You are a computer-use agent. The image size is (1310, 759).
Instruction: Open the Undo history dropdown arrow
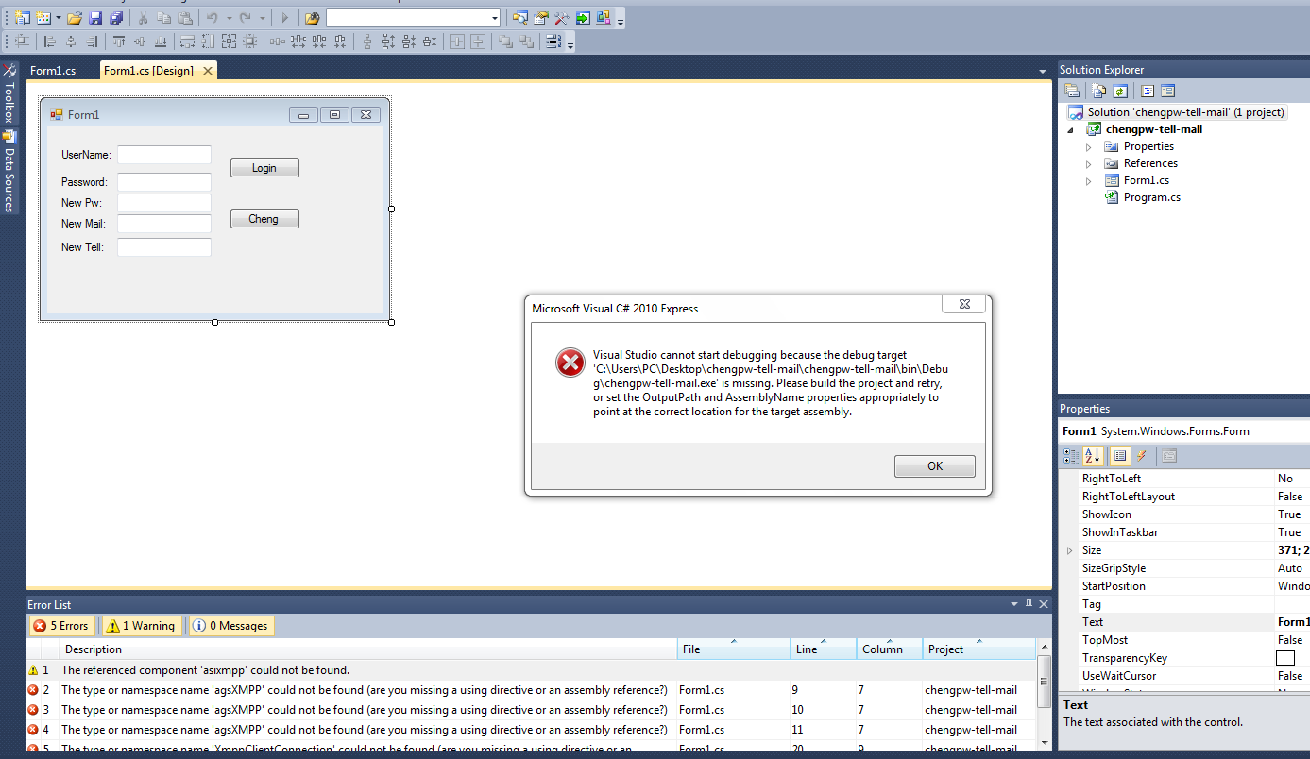point(229,18)
